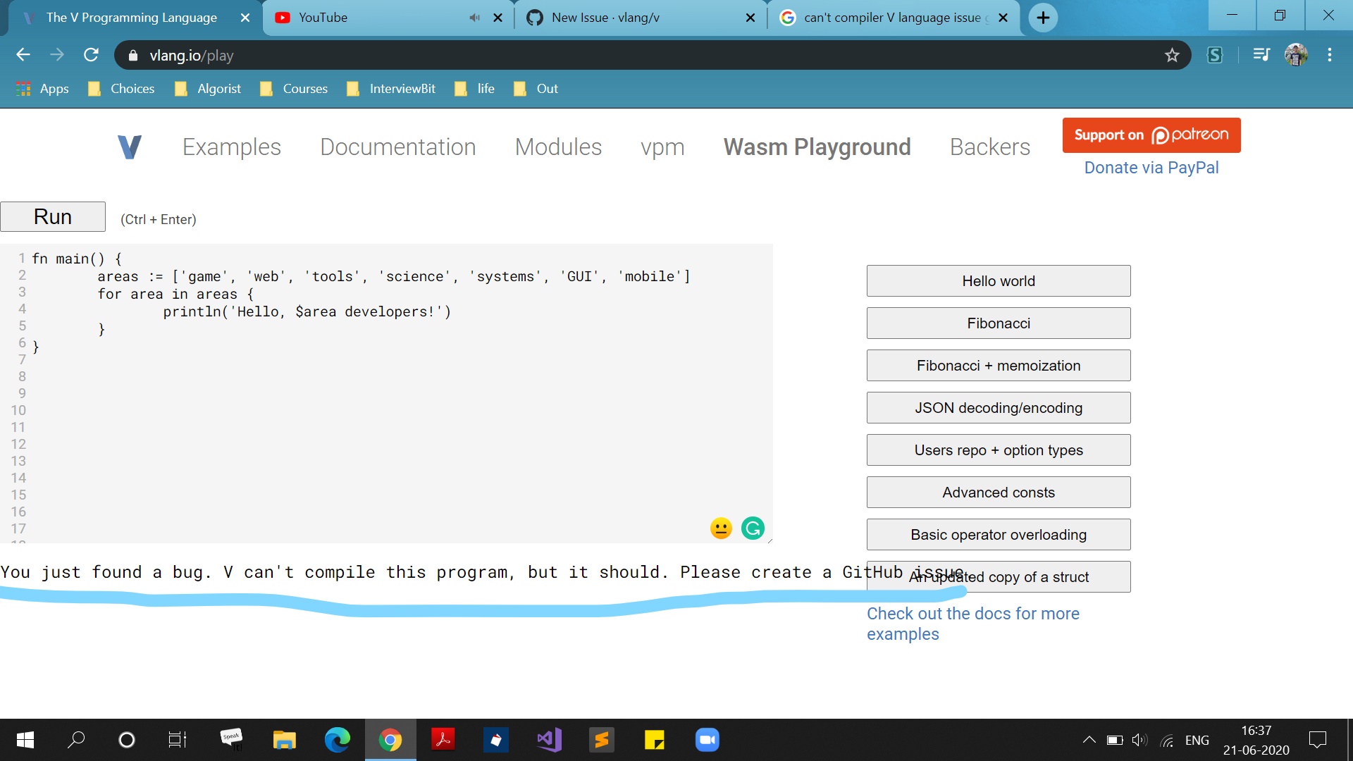
Task: Open the Documentation menu item
Action: (397, 147)
